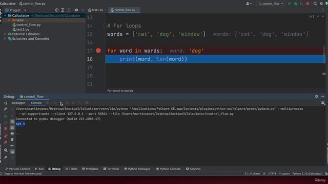The image size is (328, 184).
Task: Open editor tabs three-dot menu
Action: coord(323,10)
